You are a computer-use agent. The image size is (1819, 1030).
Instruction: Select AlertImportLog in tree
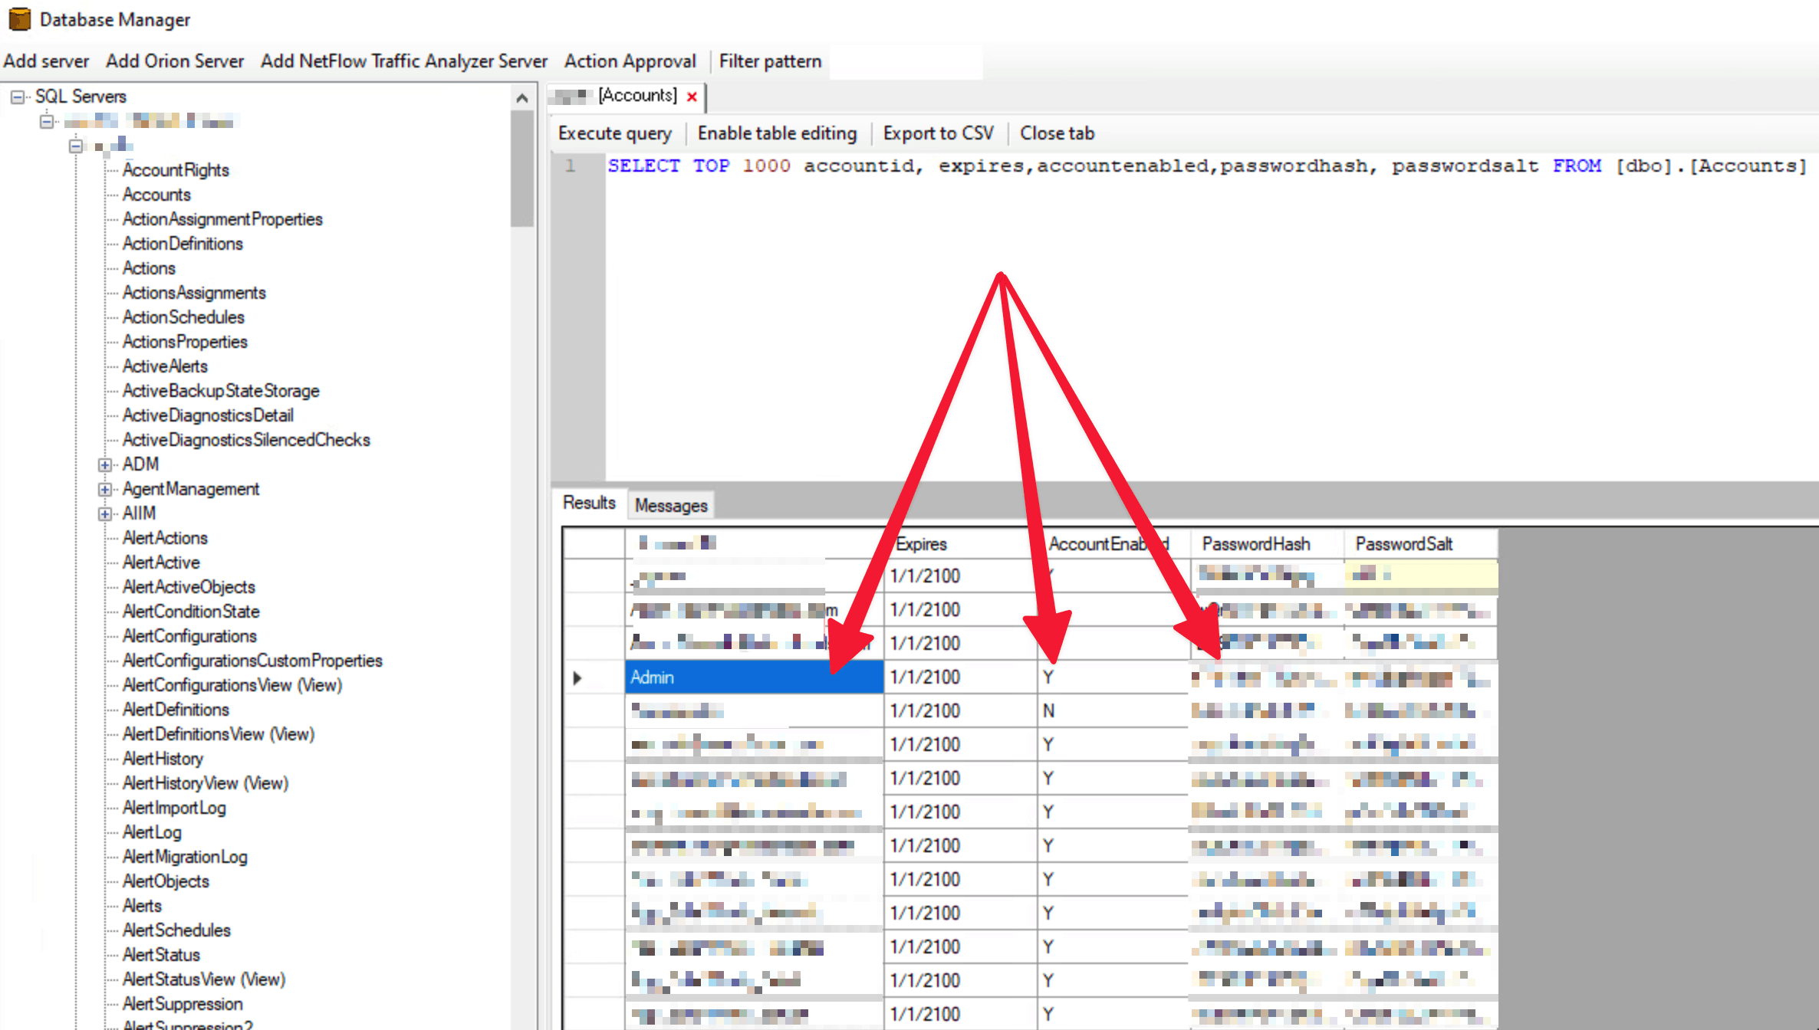(x=174, y=808)
